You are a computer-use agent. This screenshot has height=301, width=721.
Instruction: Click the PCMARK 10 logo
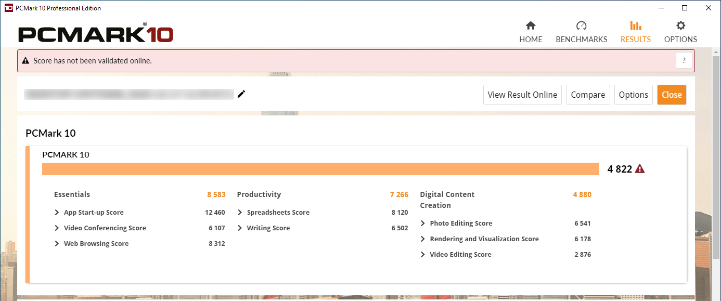point(96,34)
